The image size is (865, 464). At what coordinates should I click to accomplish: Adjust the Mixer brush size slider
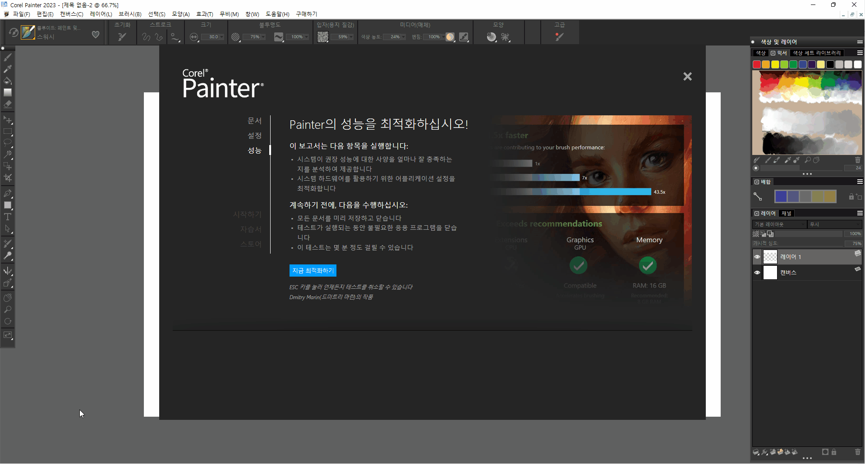[x=801, y=168]
